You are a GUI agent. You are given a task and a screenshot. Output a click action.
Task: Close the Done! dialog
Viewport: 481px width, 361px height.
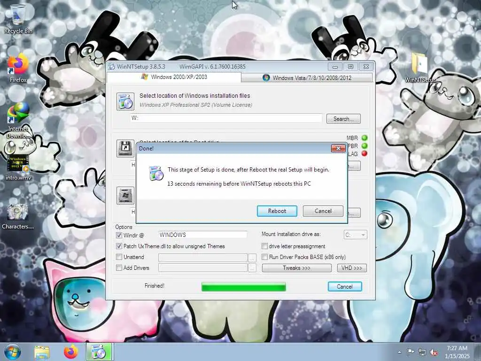click(x=338, y=148)
